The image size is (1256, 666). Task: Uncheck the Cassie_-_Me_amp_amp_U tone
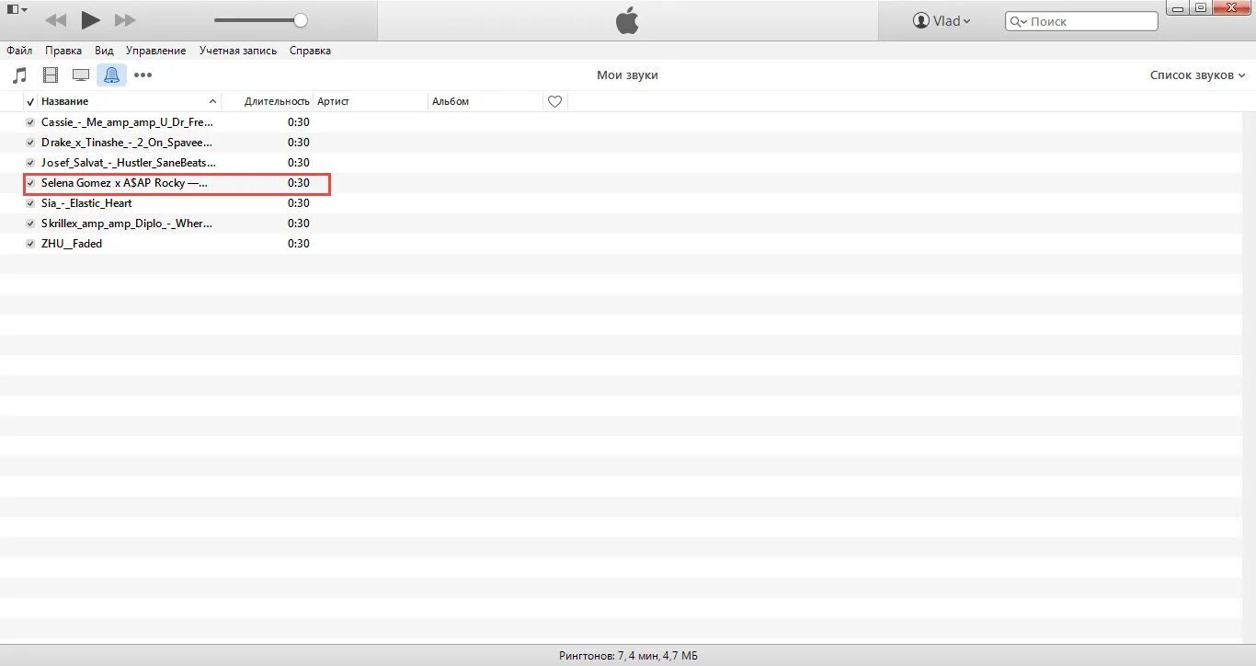(x=30, y=122)
